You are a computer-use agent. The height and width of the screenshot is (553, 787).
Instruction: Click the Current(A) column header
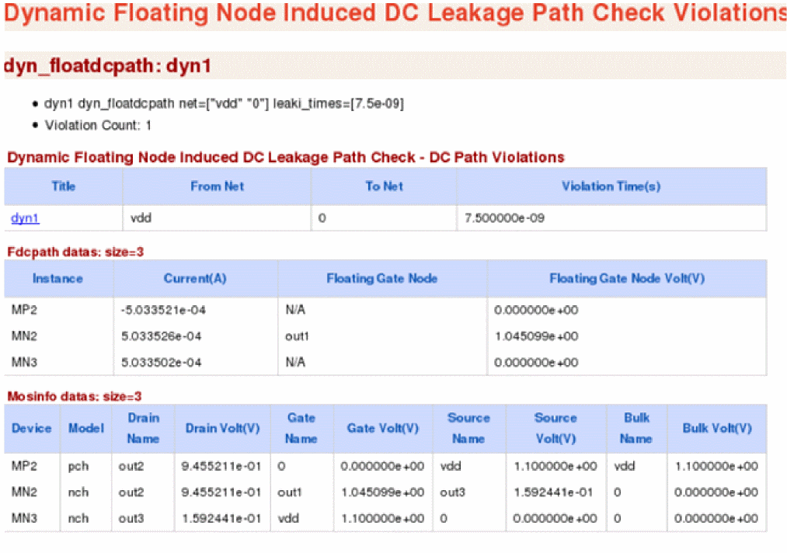pyautogui.click(x=195, y=278)
